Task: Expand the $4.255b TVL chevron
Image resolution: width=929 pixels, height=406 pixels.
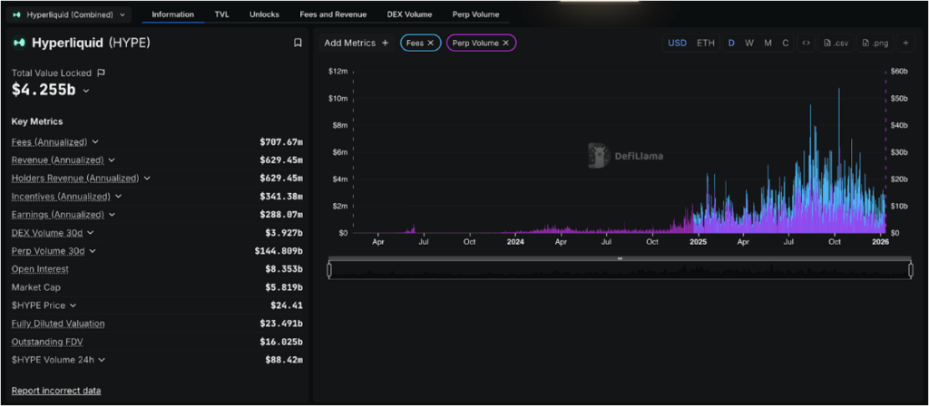Action: pos(86,91)
